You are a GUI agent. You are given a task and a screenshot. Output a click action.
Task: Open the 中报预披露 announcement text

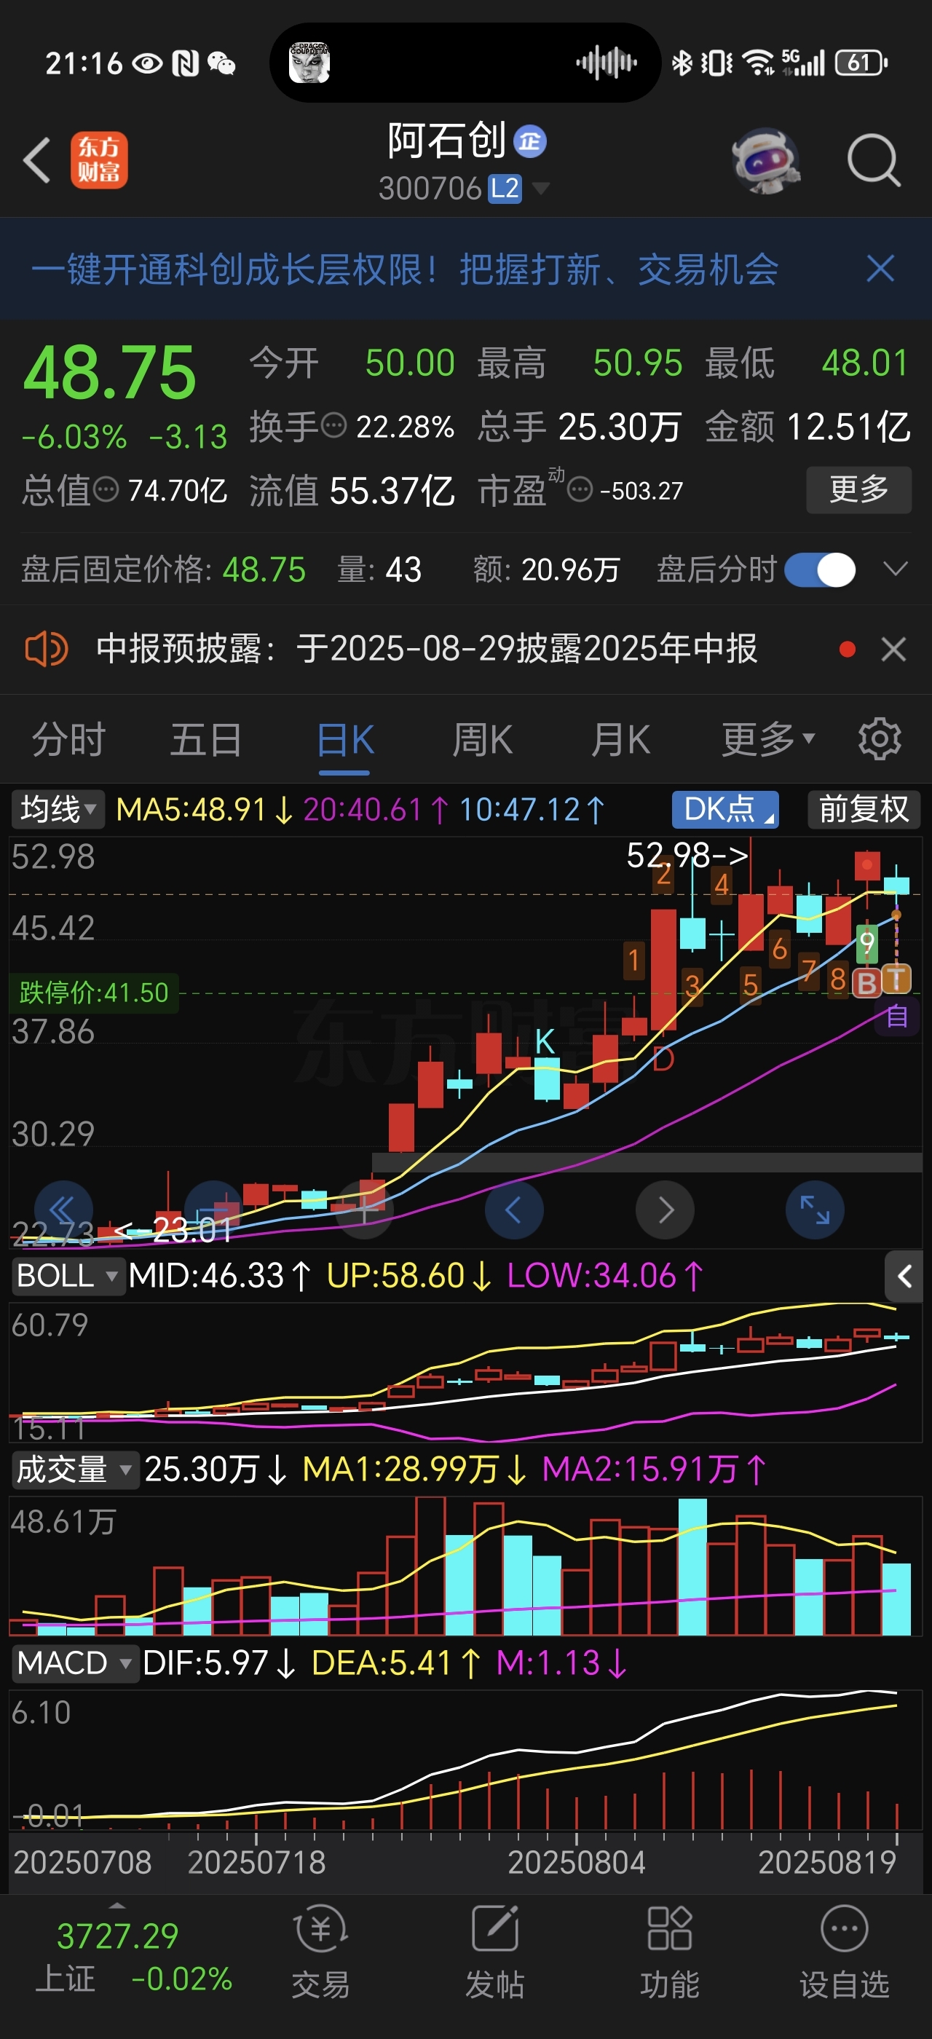tap(427, 649)
